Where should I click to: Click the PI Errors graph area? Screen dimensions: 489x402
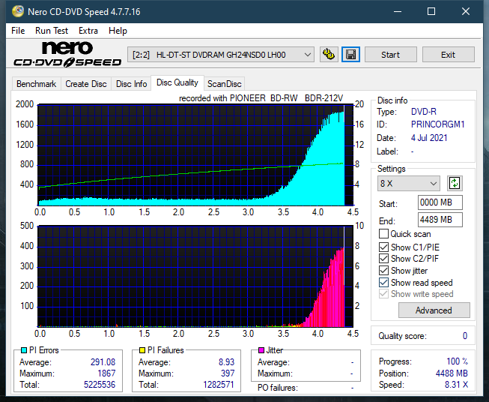[x=195, y=154]
